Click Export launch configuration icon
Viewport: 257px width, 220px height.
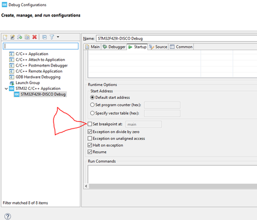click(19, 37)
